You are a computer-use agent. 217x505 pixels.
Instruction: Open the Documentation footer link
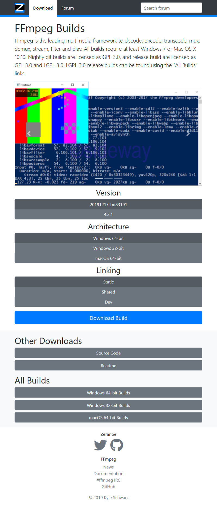click(x=108, y=474)
